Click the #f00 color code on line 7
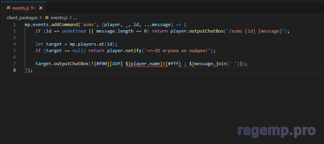324x144 pixels. tap(102, 64)
